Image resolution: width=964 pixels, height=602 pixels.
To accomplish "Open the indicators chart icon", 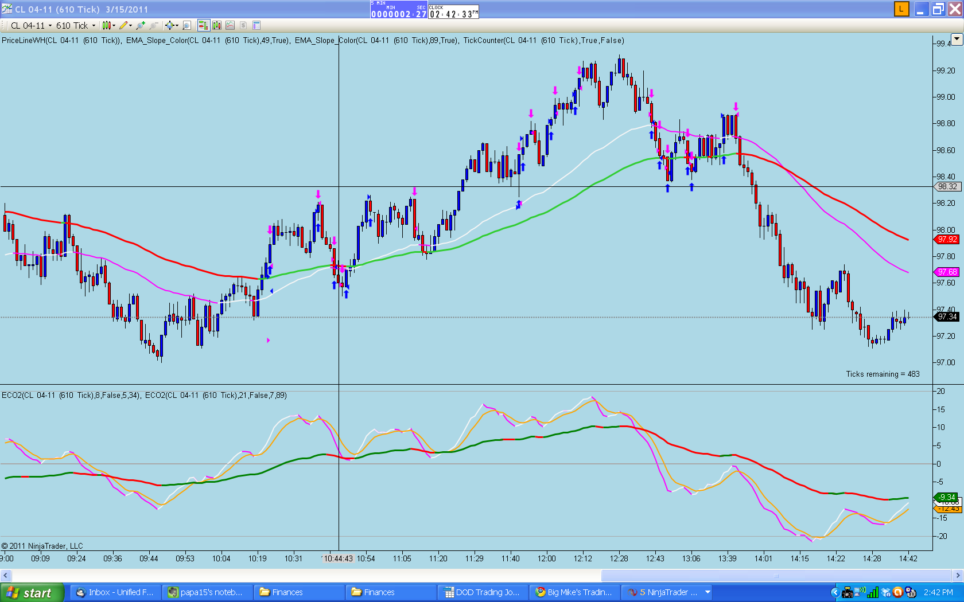I will (x=230, y=25).
